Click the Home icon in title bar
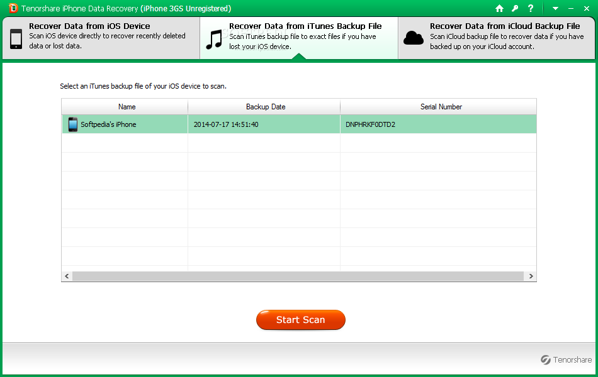This screenshot has height=377, width=598. (499, 8)
